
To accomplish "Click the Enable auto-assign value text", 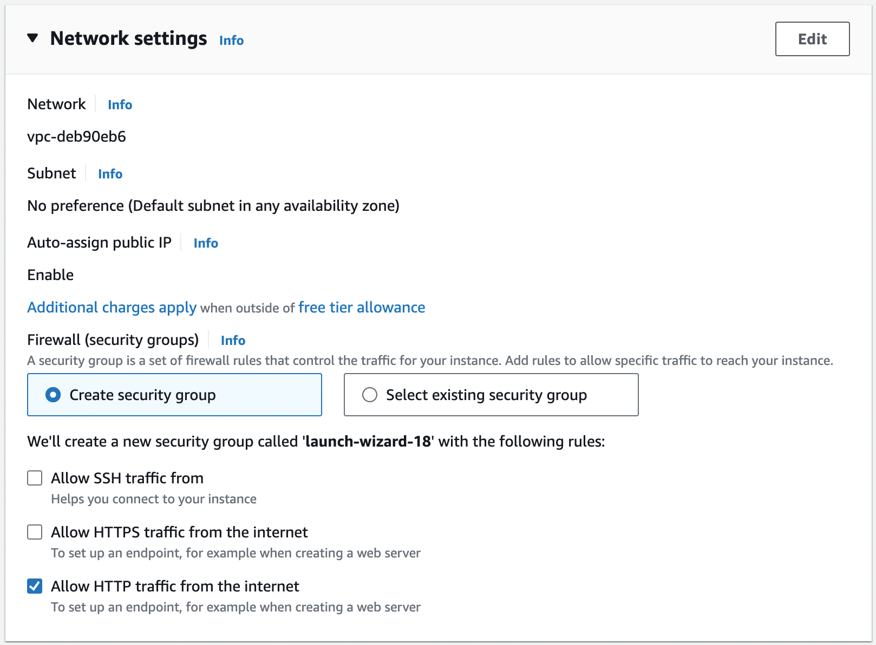I will click(50, 275).
